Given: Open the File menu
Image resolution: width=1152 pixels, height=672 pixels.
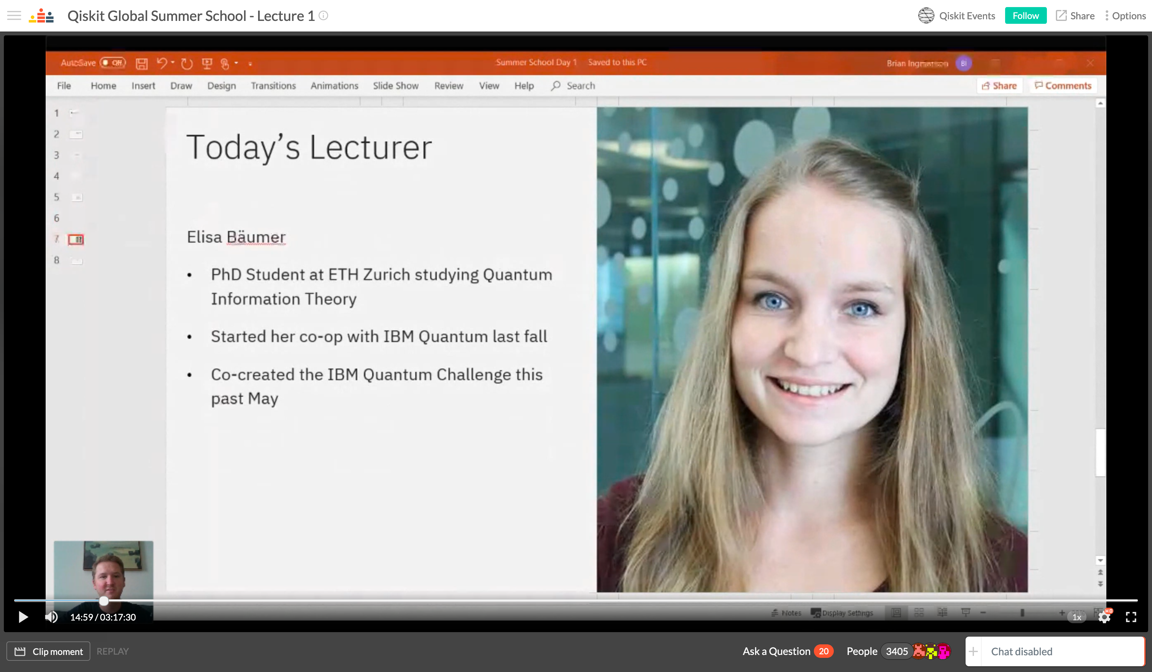Looking at the screenshot, I should (64, 86).
